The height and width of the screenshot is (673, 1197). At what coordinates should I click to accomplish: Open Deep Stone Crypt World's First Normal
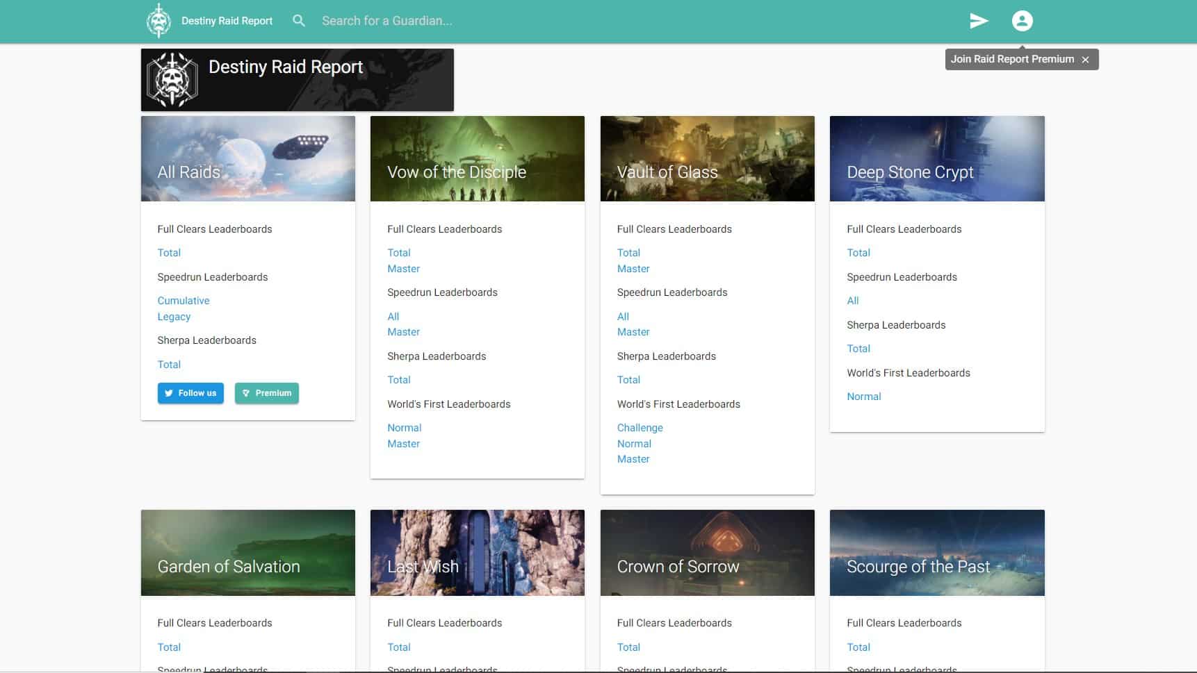click(864, 397)
